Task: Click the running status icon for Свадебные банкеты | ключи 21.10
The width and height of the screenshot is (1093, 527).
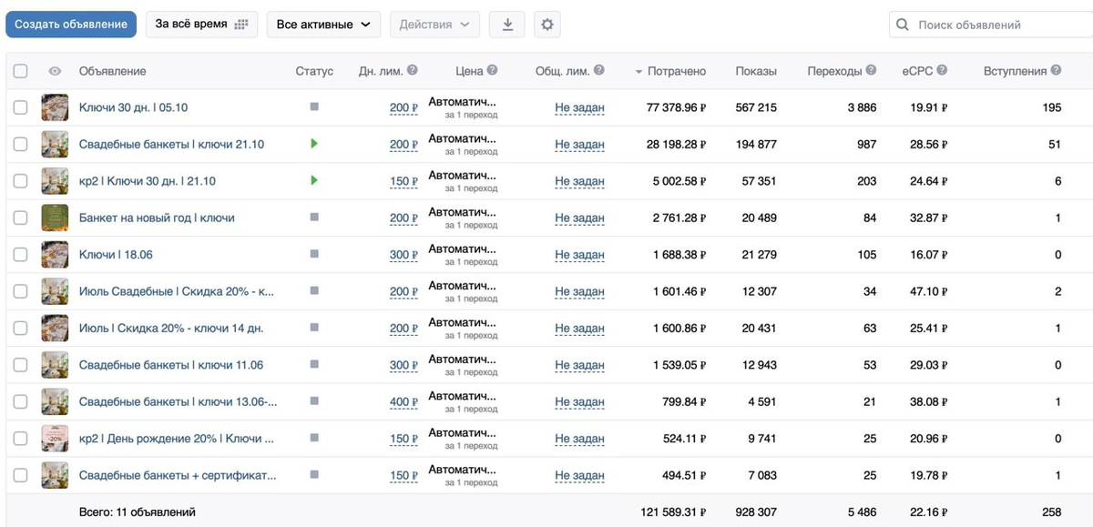Action: (x=314, y=144)
